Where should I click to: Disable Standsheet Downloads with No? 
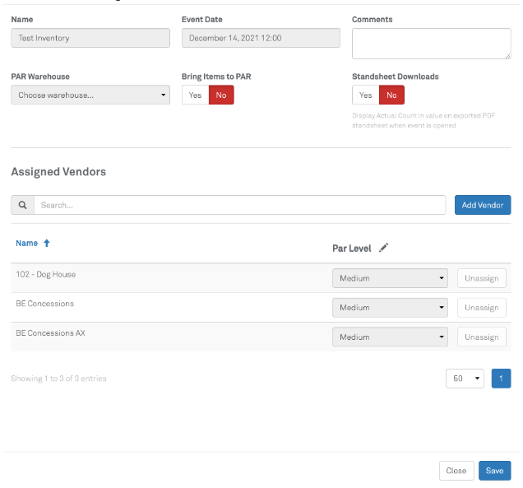tap(391, 95)
